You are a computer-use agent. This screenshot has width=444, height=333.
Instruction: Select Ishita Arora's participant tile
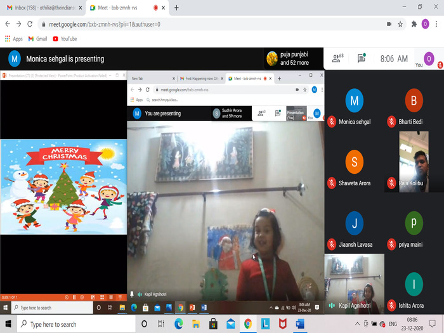tap(414, 284)
